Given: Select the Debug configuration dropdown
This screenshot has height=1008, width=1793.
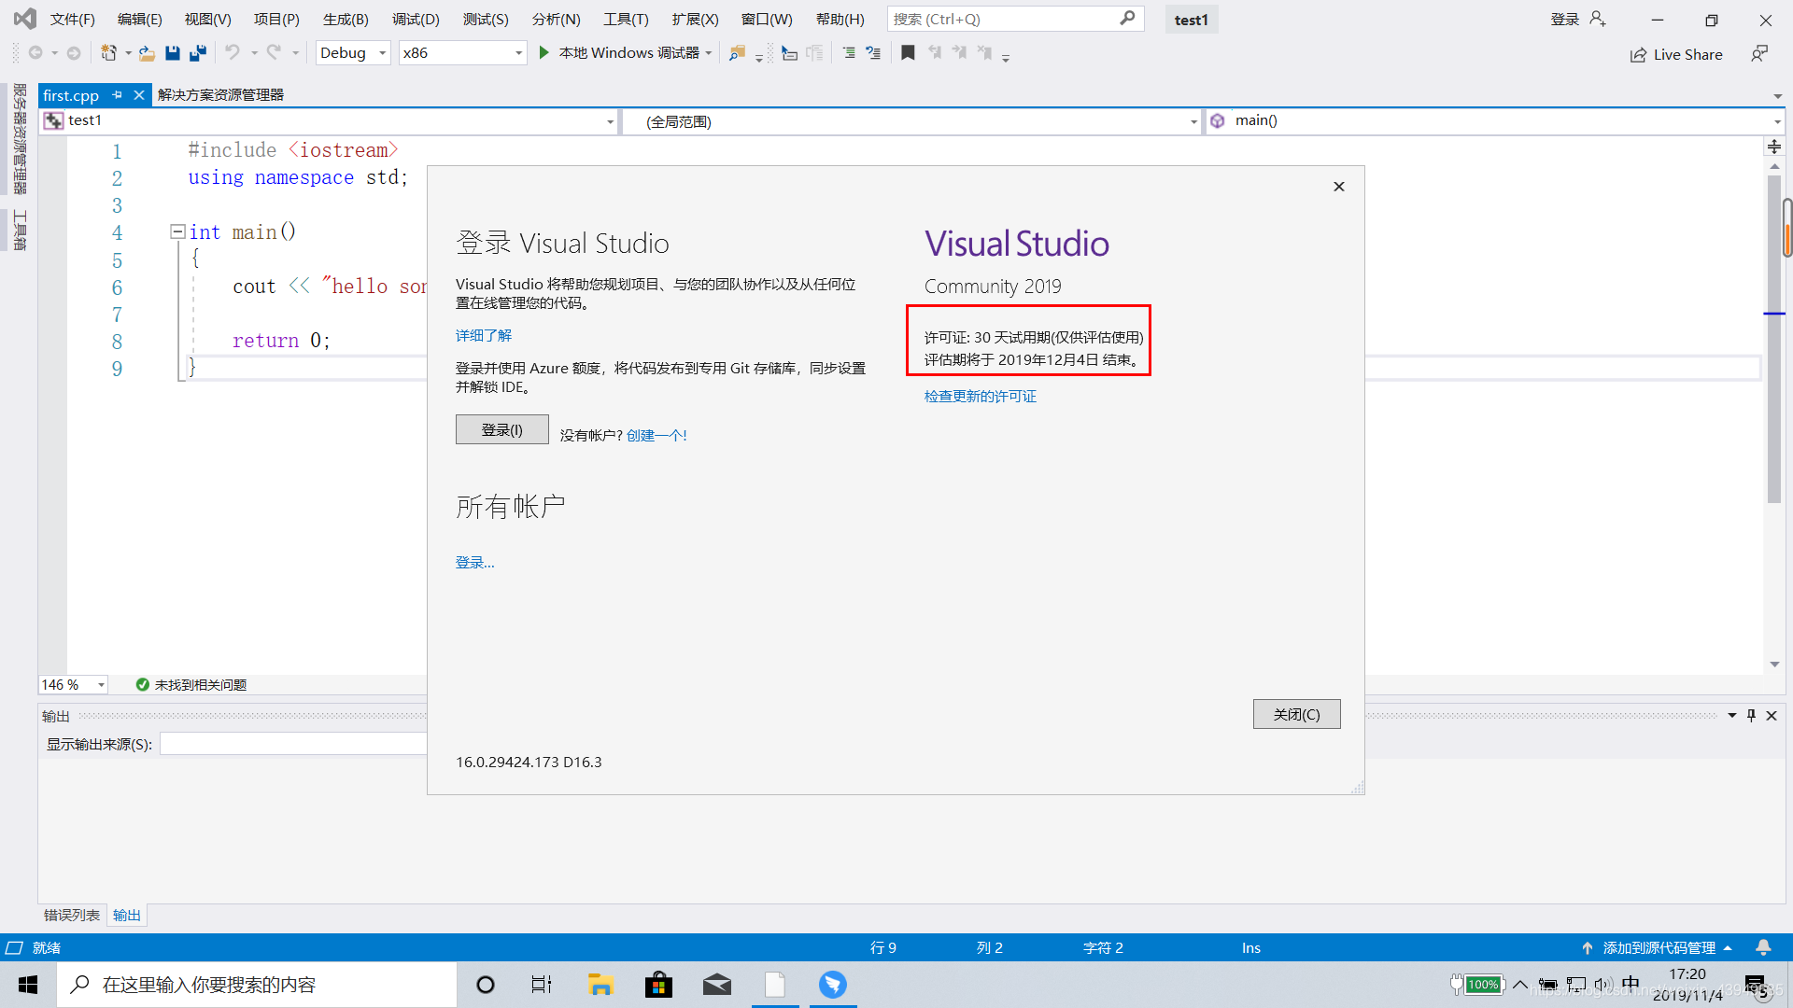Looking at the screenshot, I should coord(351,51).
